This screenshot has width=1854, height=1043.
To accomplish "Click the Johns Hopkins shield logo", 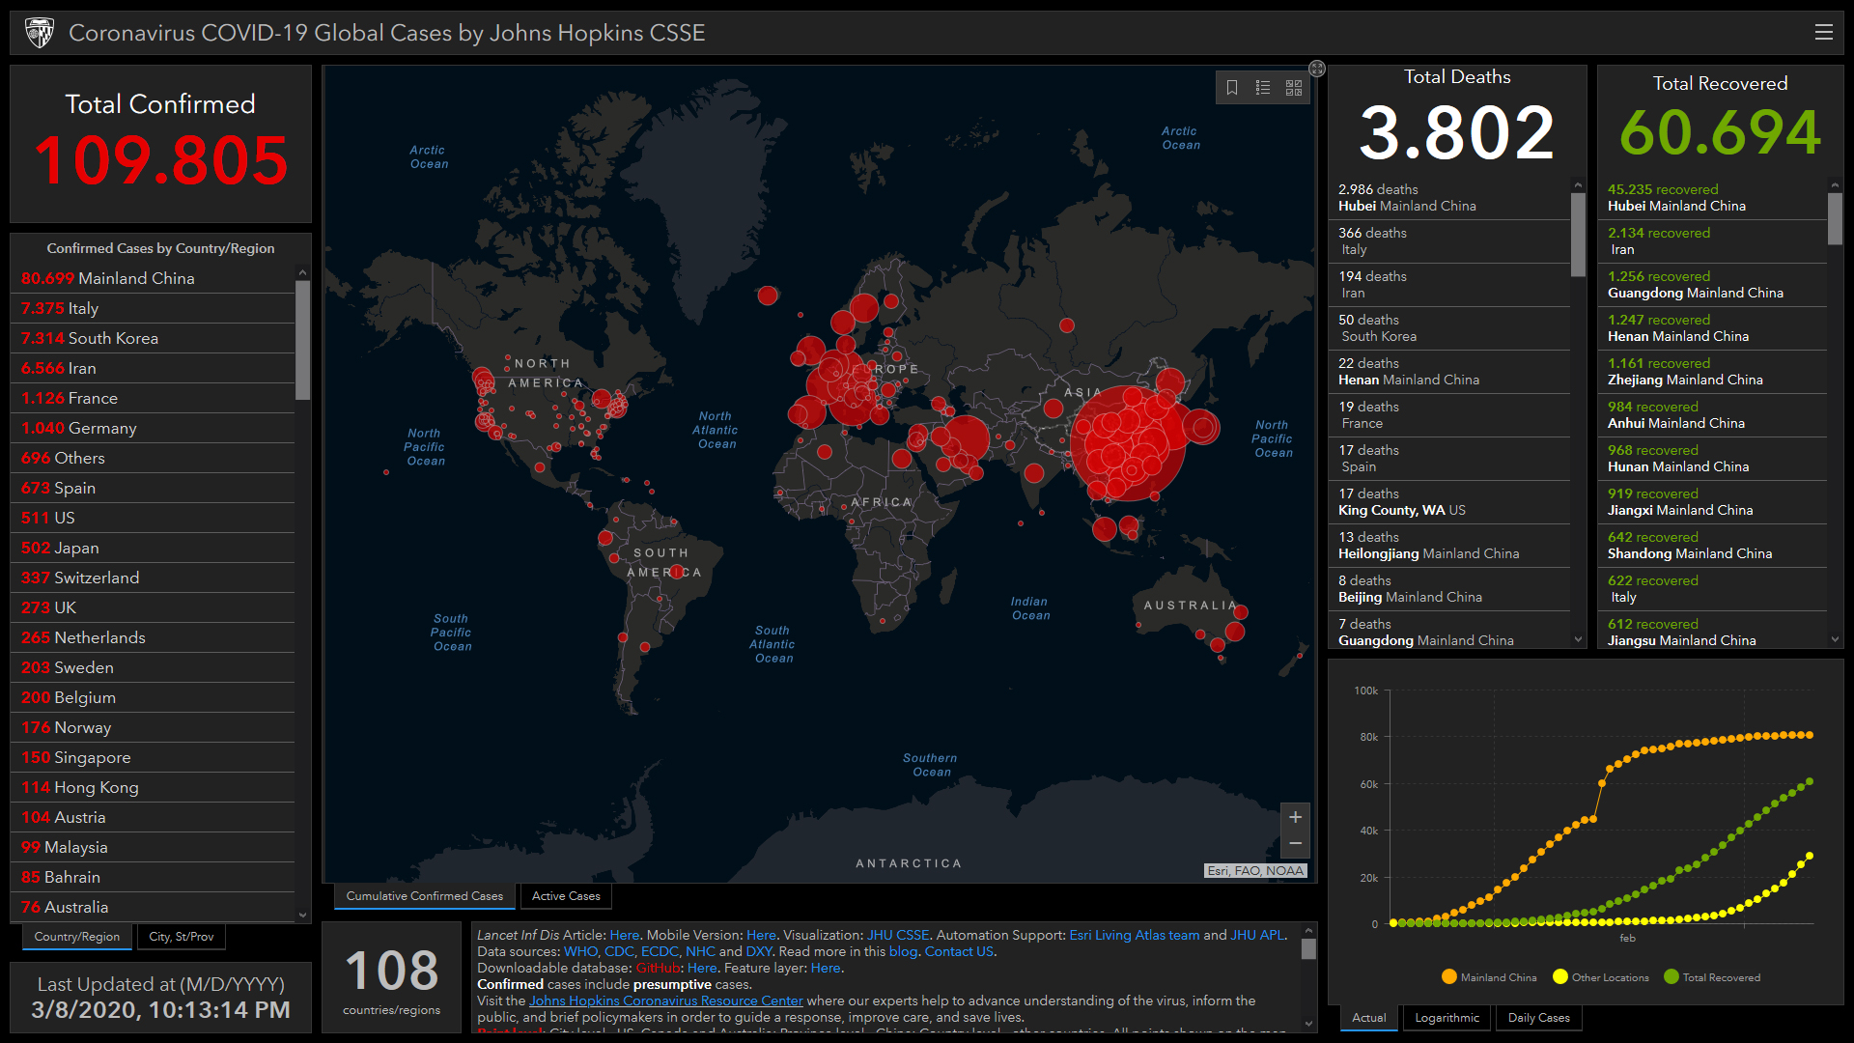I will [x=40, y=33].
